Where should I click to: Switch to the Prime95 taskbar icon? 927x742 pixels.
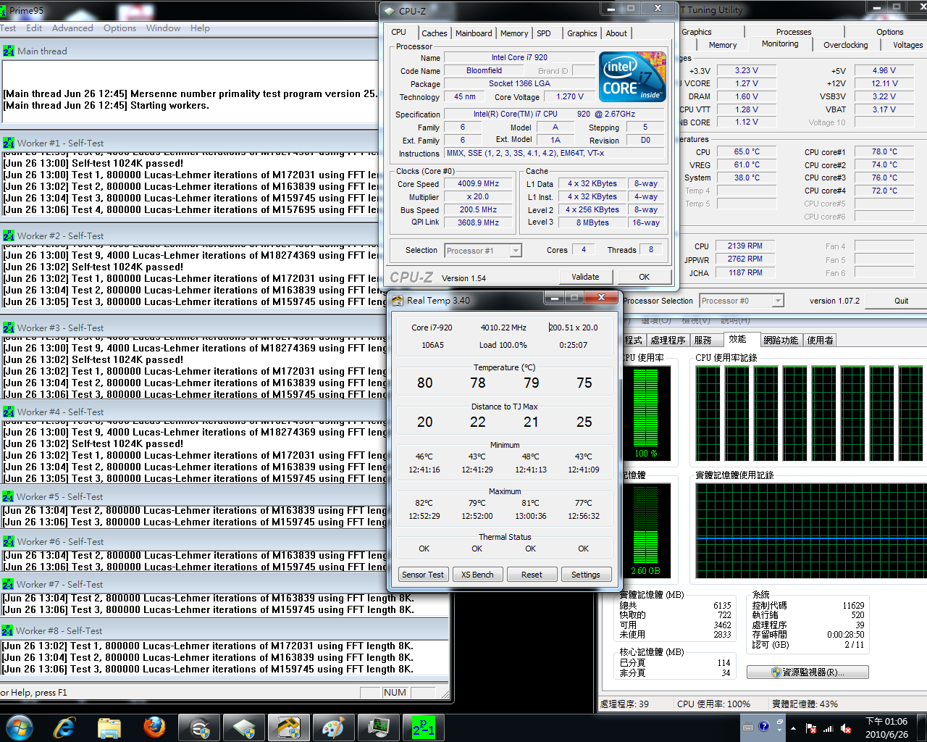click(x=423, y=728)
